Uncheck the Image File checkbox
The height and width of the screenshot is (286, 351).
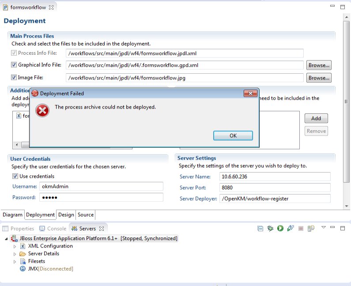pyautogui.click(x=14, y=78)
